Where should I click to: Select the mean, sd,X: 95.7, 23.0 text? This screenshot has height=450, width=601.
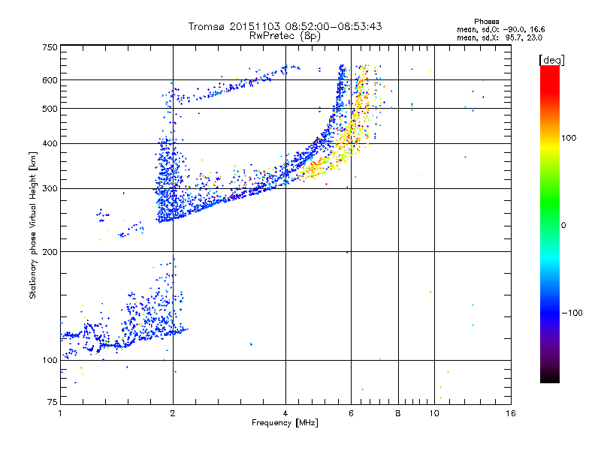click(x=500, y=37)
